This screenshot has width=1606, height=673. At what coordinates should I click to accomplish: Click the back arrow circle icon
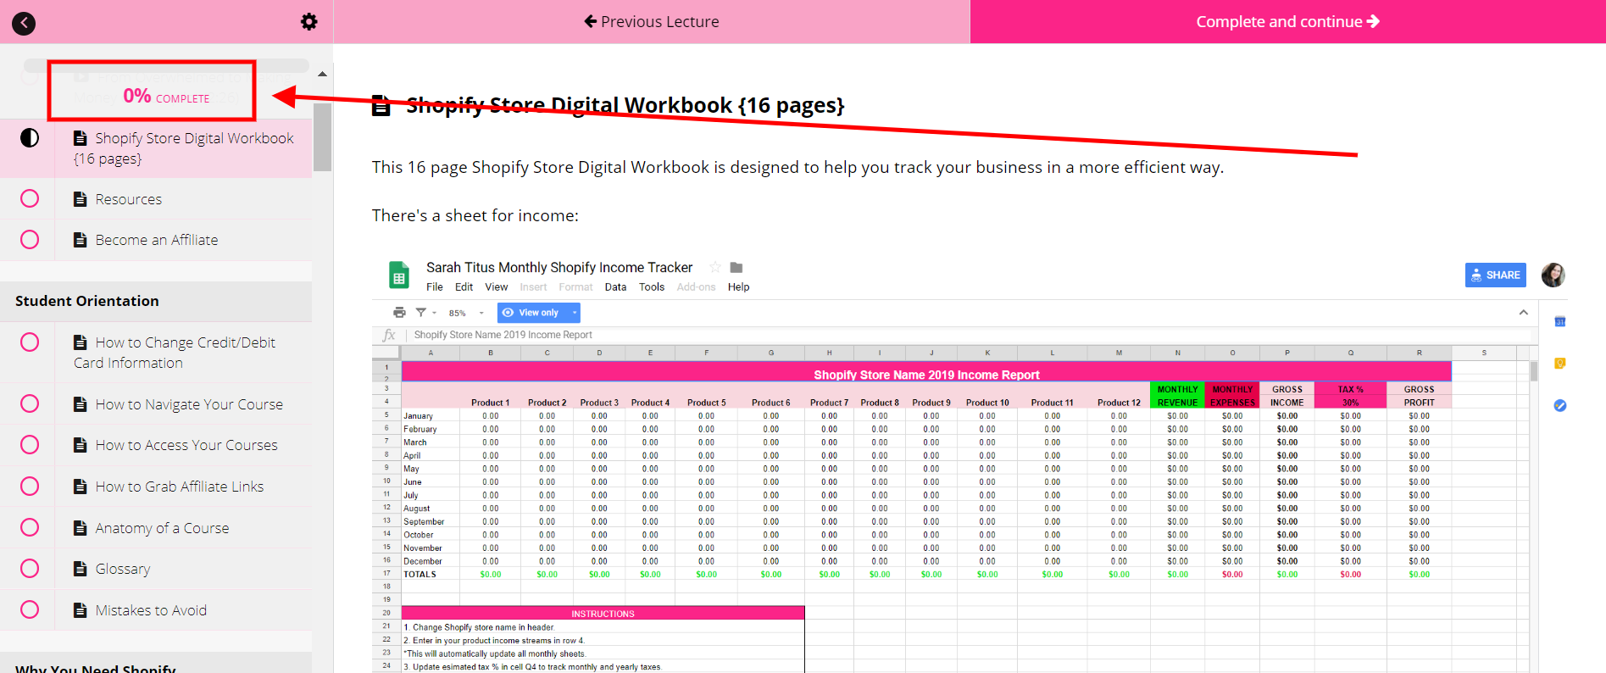24,23
